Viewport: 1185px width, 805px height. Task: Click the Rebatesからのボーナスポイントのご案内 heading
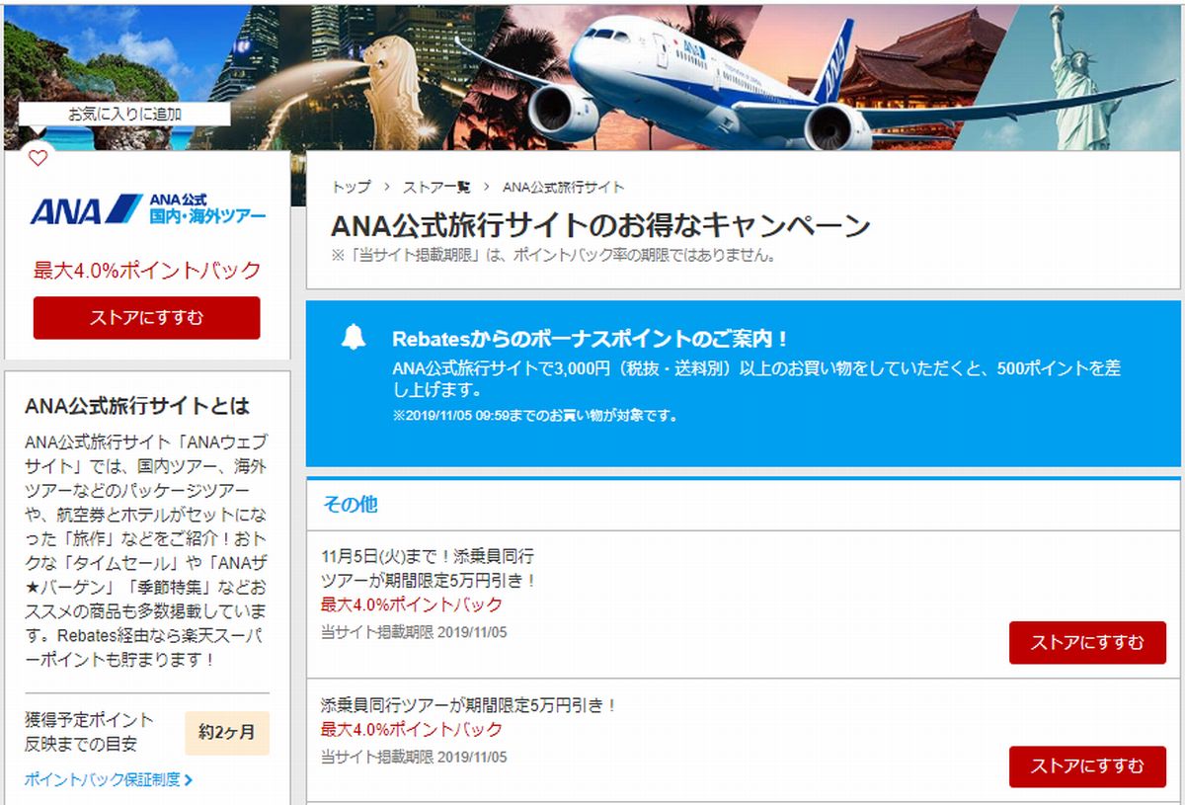click(x=591, y=338)
